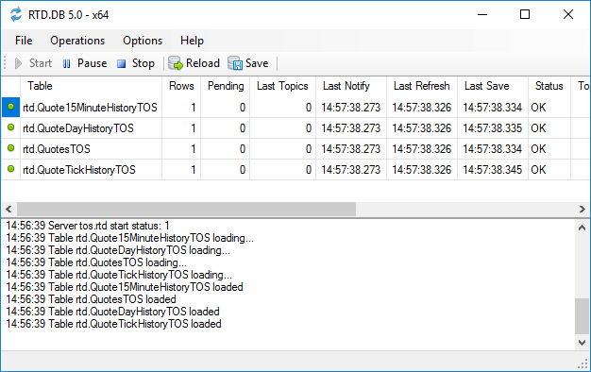This screenshot has height=372, width=591.
Task: Click Last Notify time for rtd.QuoteDayHistoryTOS
Action: click(x=351, y=128)
